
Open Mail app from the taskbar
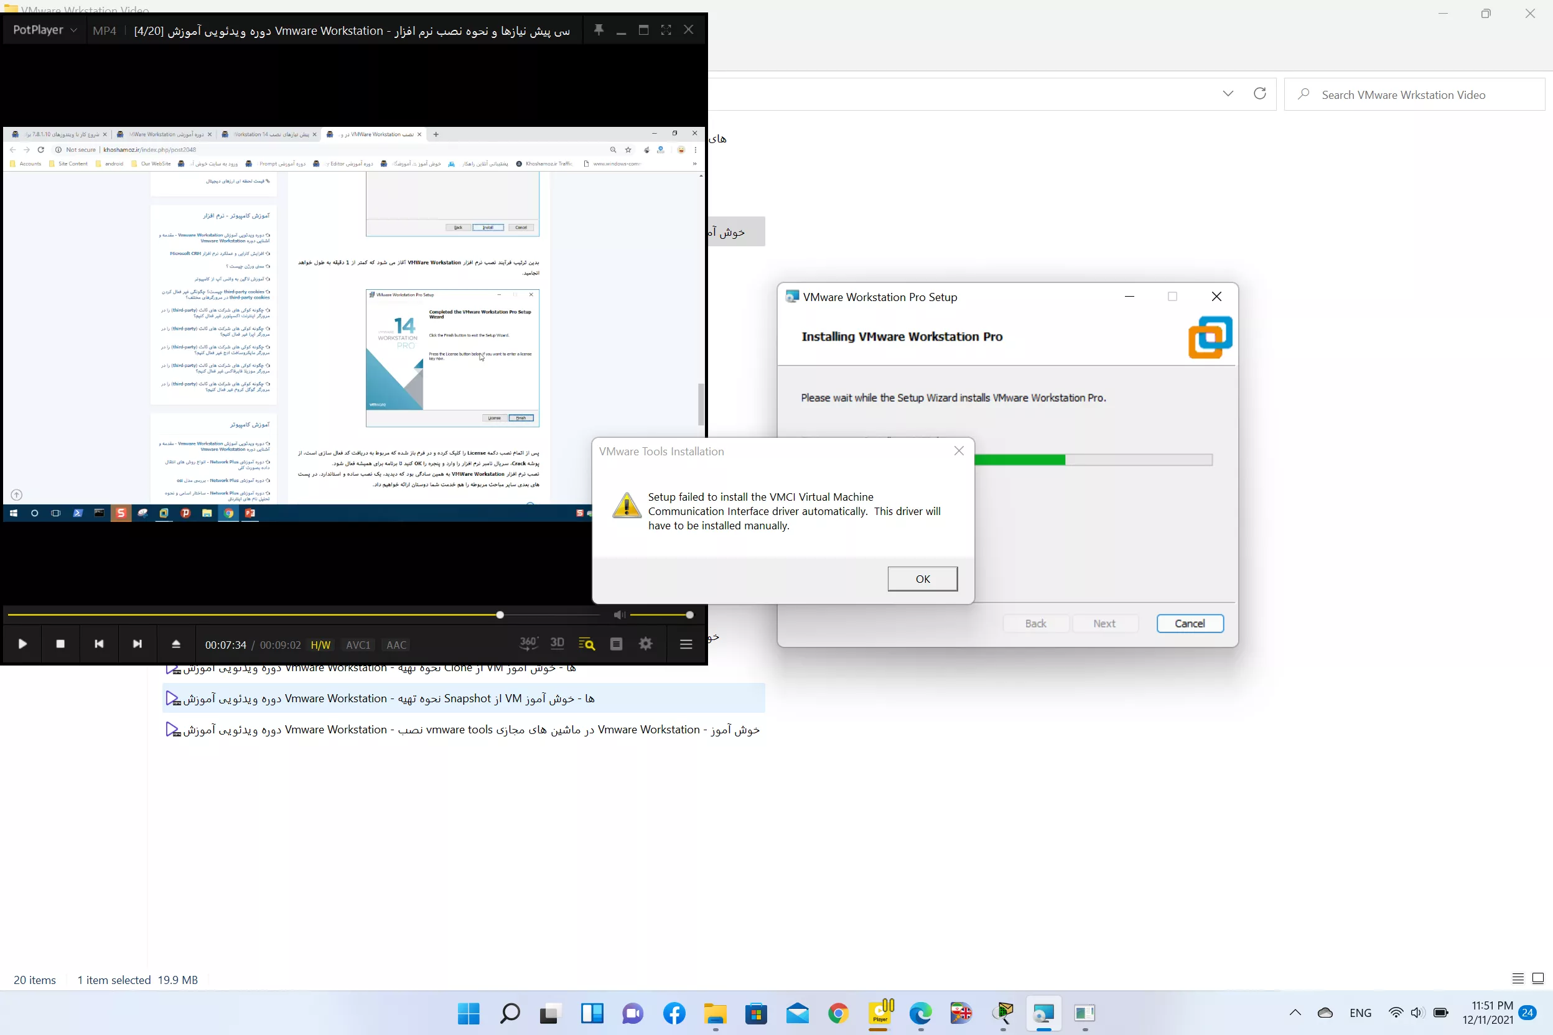798,1013
